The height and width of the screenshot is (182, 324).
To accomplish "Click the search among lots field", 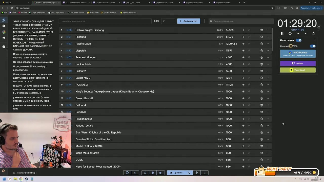I will coord(241,21).
